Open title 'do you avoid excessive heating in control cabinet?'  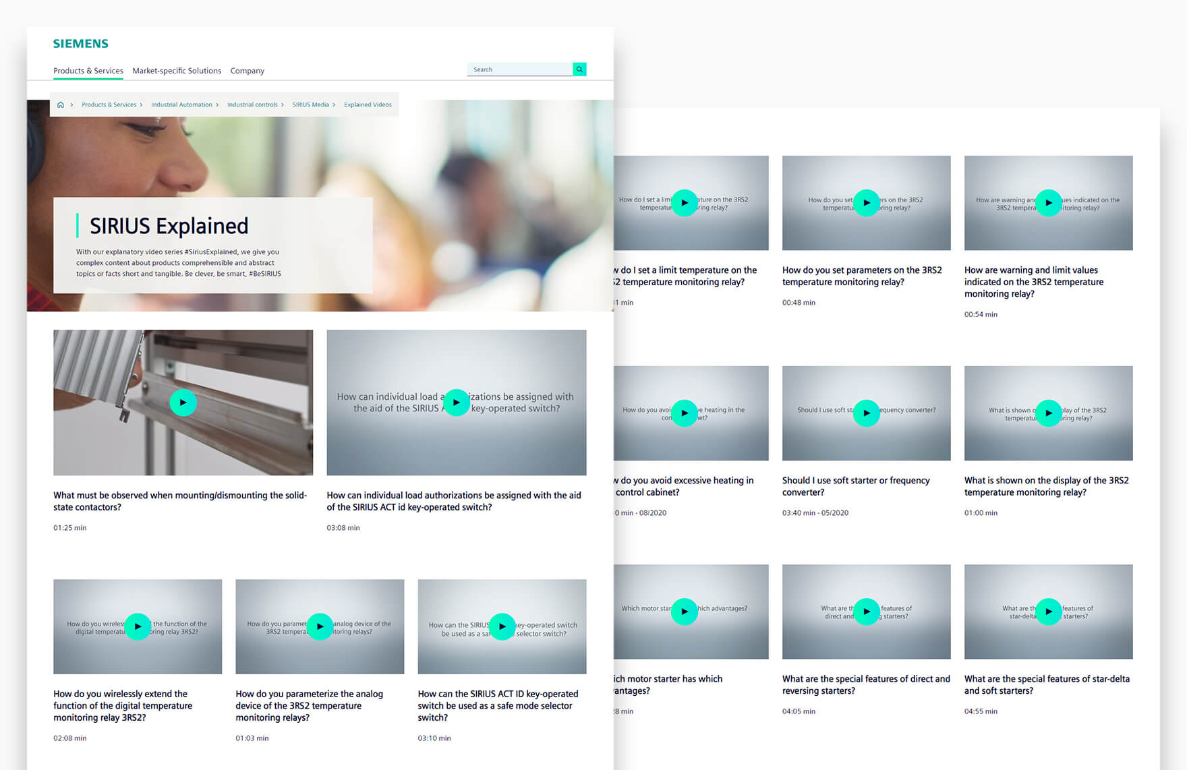pyautogui.click(x=684, y=486)
